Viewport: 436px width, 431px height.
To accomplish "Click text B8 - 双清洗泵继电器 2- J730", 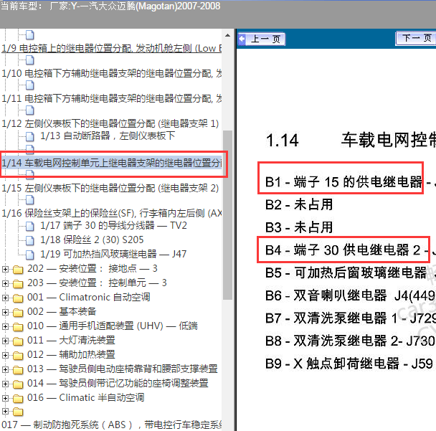I will click(x=351, y=341).
